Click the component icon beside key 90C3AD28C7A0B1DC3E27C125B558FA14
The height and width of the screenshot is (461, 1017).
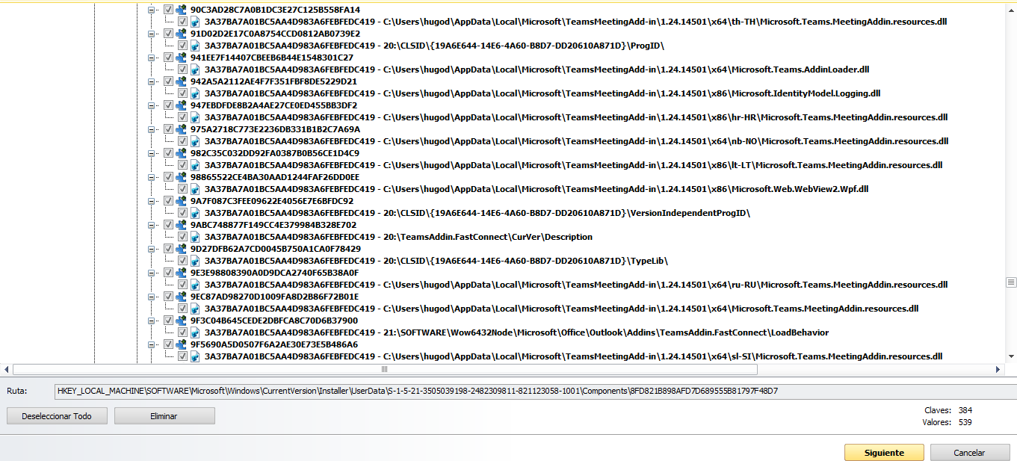181,10
